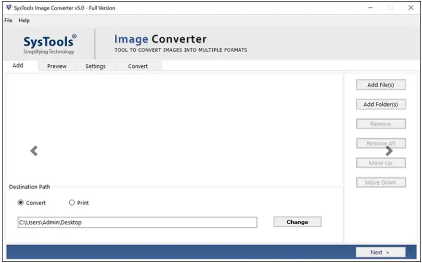Switch to the Preview tab
This screenshot has width=422, height=263.
pyautogui.click(x=57, y=66)
